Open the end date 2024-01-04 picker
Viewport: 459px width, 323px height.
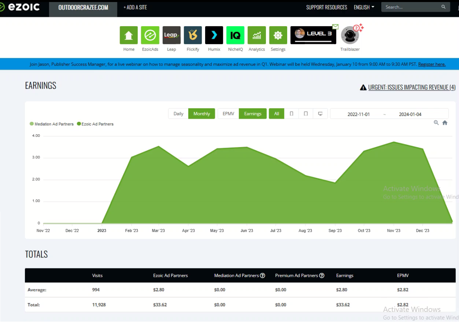pyautogui.click(x=410, y=114)
